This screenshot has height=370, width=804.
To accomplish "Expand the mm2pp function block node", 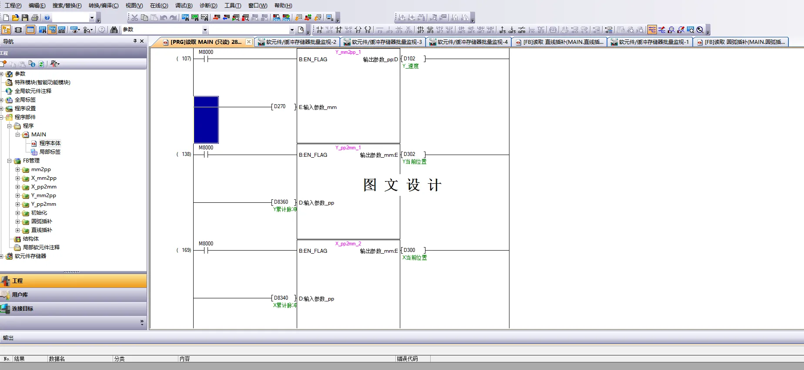I will pyautogui.click(x=18, y=169).
